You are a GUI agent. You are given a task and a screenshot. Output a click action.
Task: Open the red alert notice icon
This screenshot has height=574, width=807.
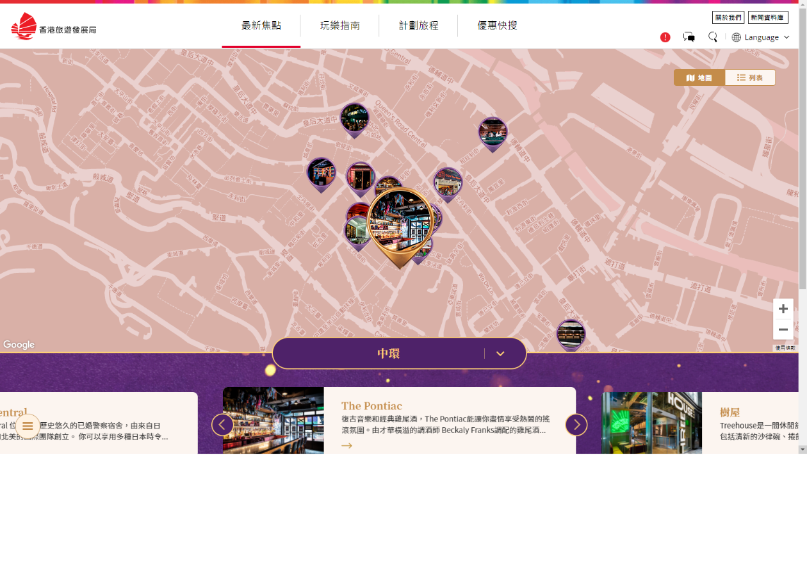pyautogui.click(x=665, y=37)
